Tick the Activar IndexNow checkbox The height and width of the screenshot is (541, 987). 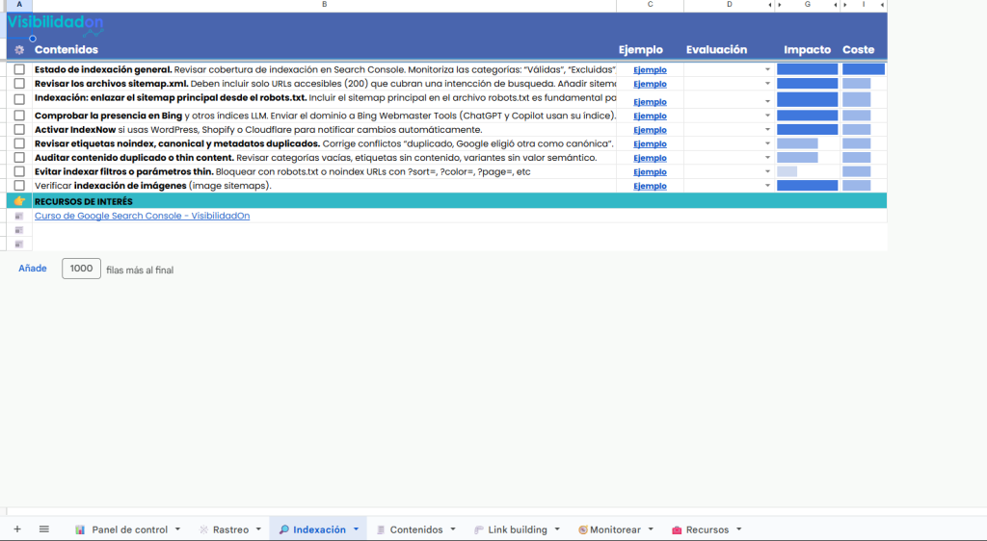coord(19,129)
